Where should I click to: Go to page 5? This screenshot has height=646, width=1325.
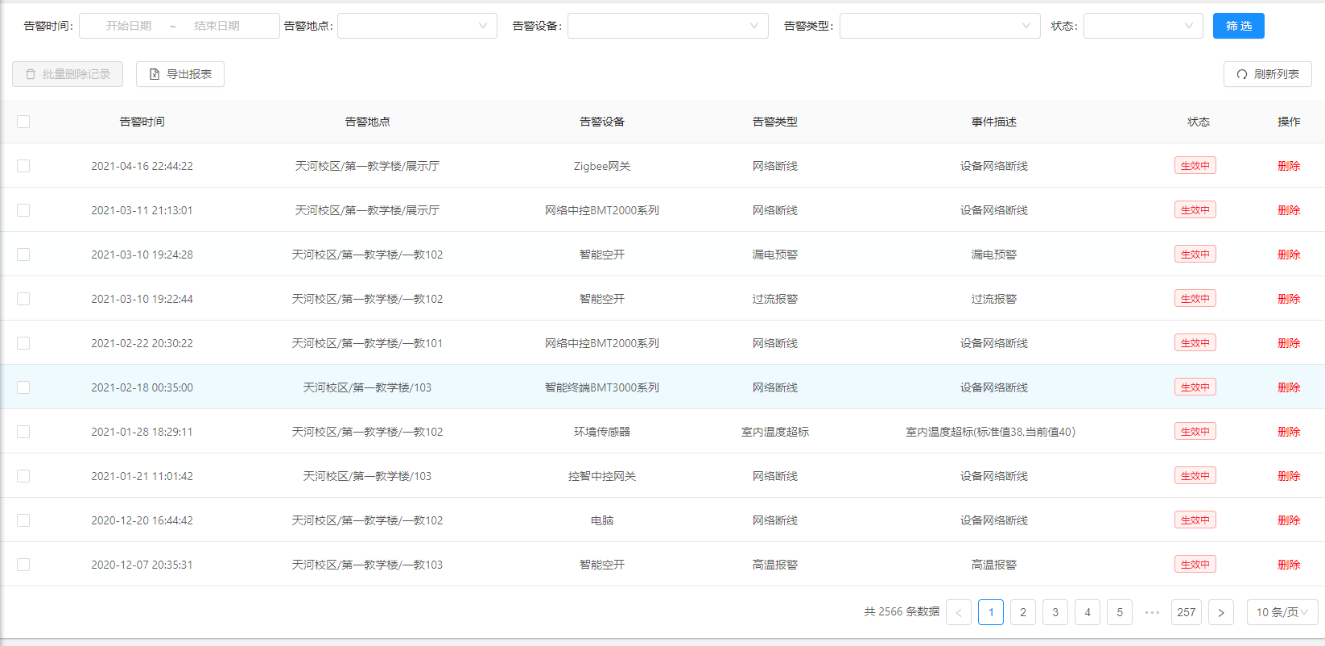(x=1120, y=612)
